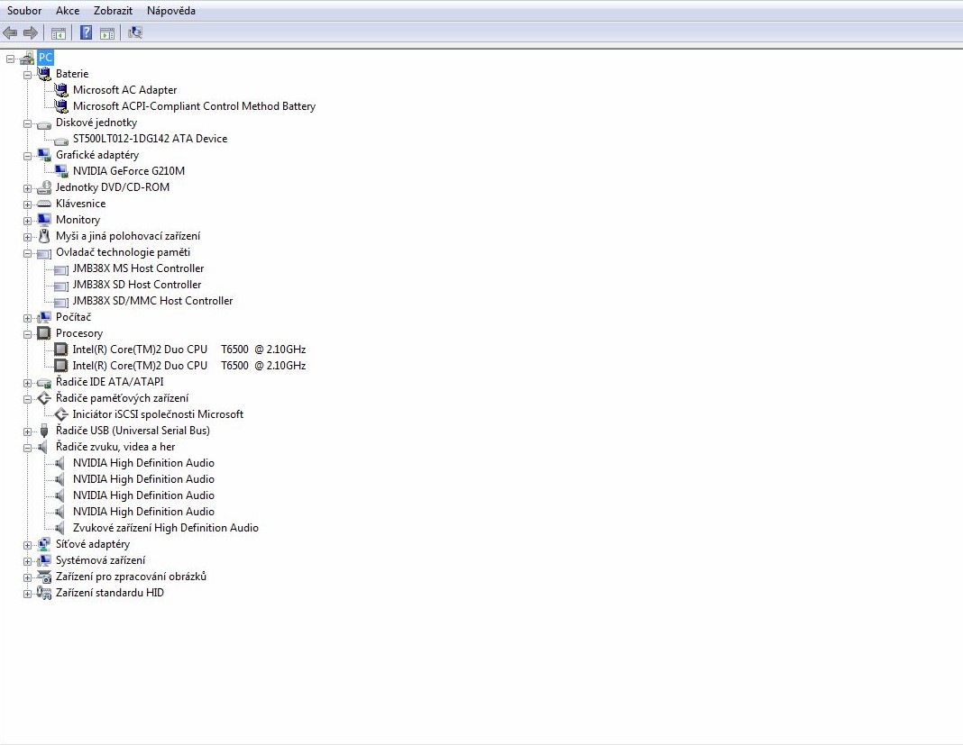Open the Help toolbar icon
963x745 pixels.
(87, 32)
